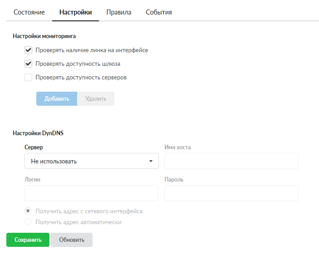Choose 'Получить адрес автоматически' radio button
This screenshot has width=319, height=260.
click(x=28, y=222)
